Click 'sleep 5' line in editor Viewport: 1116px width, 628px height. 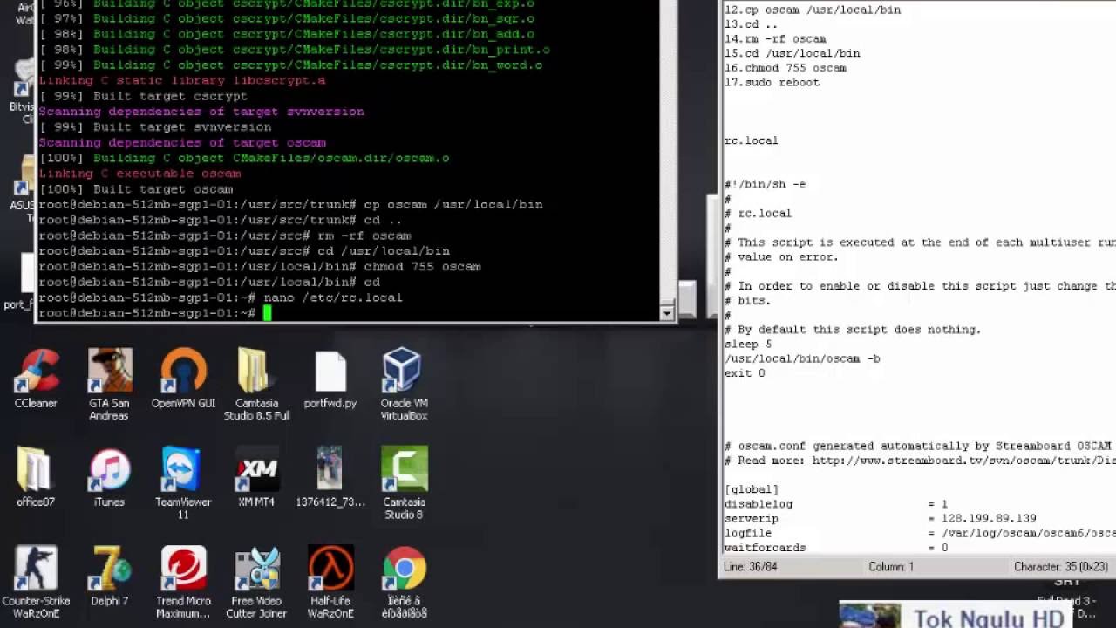748,344
